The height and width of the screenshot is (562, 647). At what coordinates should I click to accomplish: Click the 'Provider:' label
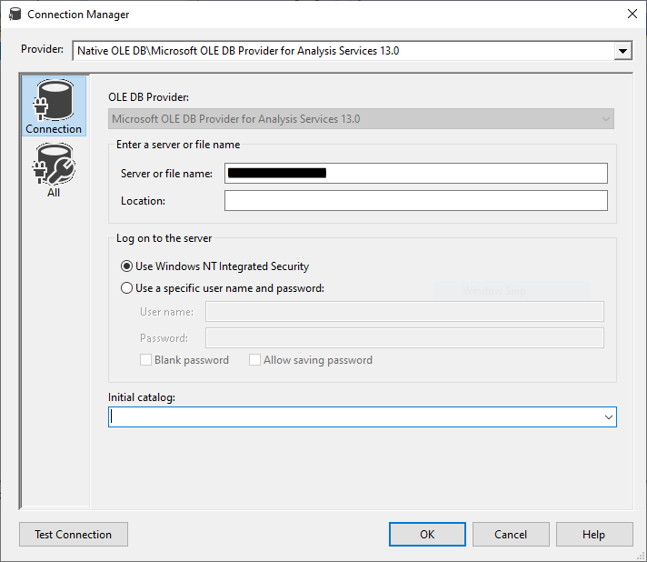(x=42, y=49)
